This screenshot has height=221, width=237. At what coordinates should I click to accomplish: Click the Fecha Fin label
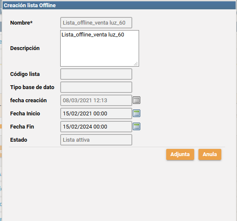[22, 126]
